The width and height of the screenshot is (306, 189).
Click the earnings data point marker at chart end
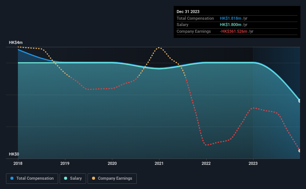pos(299,151)
